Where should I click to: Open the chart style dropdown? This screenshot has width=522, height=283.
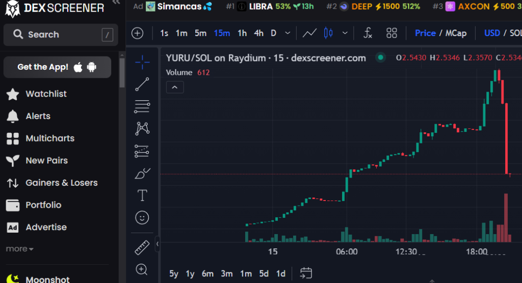coord(345,33)
